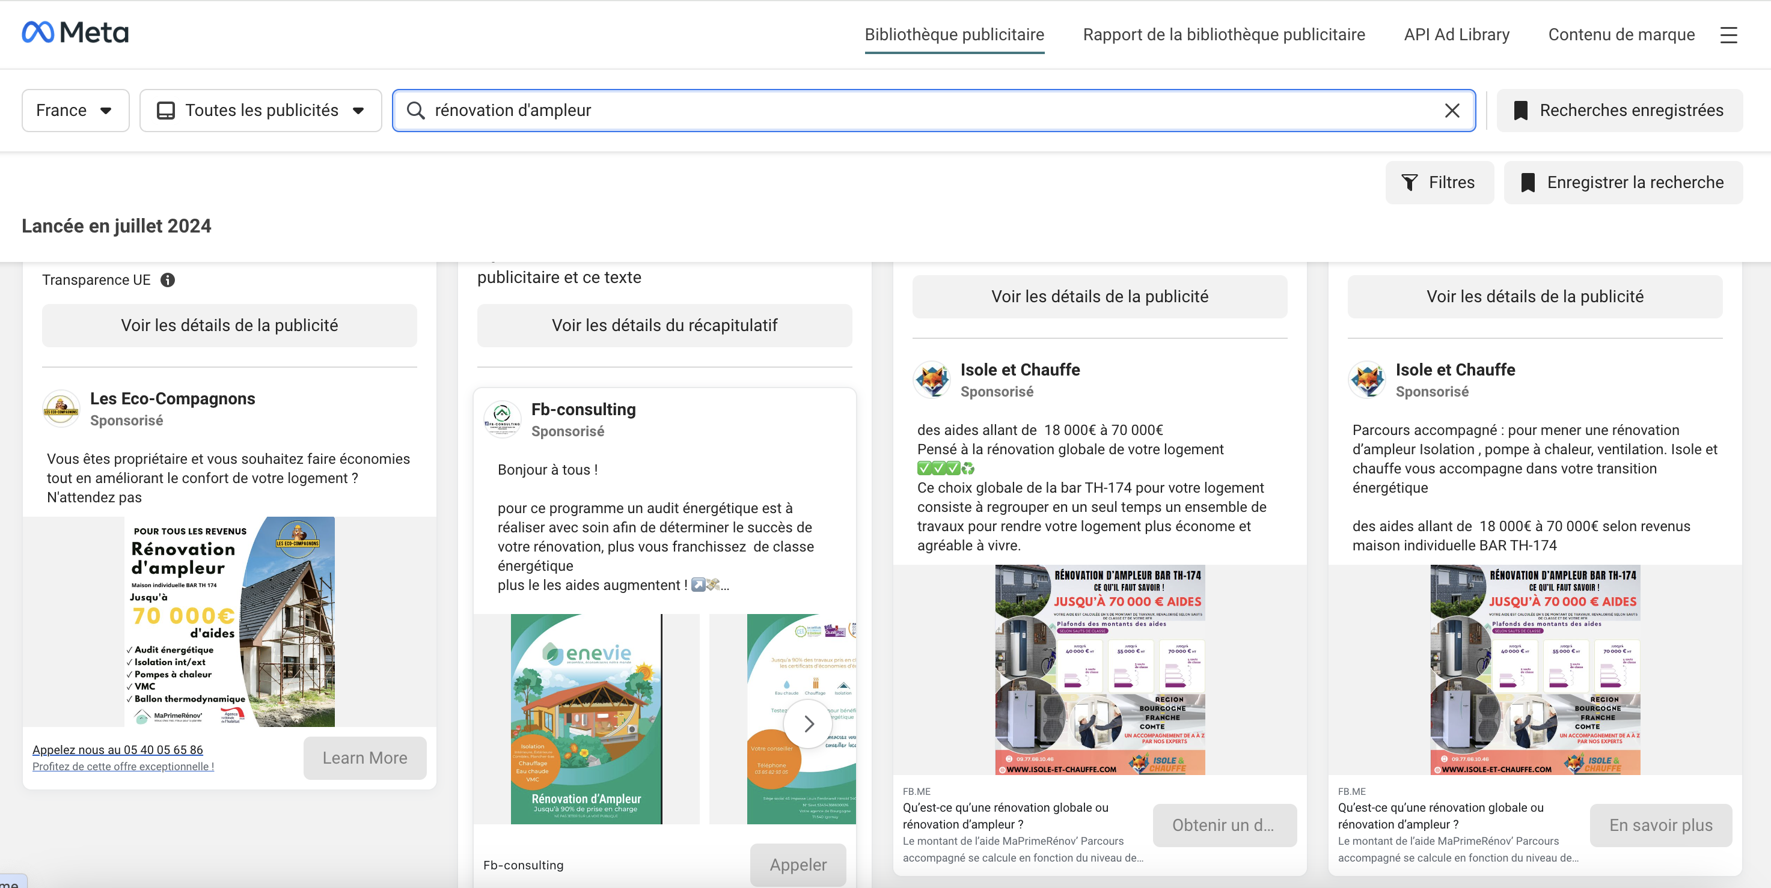Open the Toutes les publicités dropdown

[260, 111]
